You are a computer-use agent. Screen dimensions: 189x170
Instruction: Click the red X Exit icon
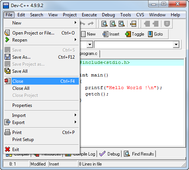7,149
